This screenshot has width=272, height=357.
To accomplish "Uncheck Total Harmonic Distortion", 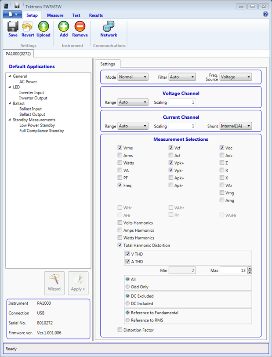I will 120,245.
